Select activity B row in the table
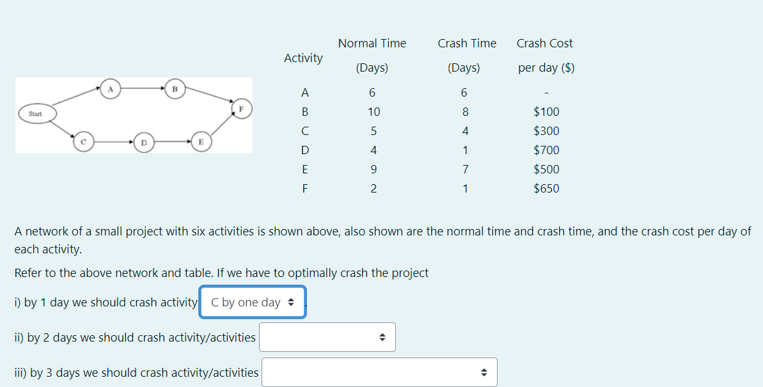 (x=304, y=111)
